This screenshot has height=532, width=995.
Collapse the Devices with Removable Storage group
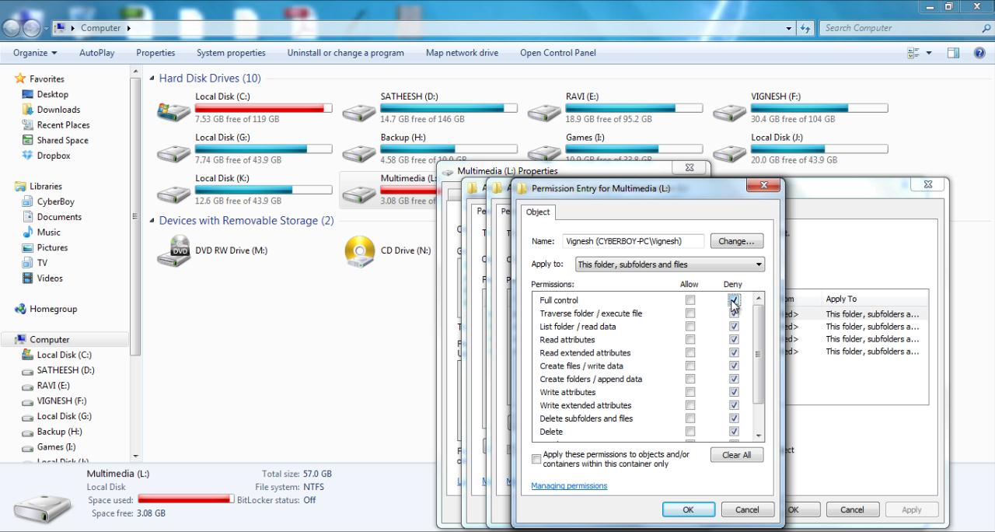click(152, 221)
